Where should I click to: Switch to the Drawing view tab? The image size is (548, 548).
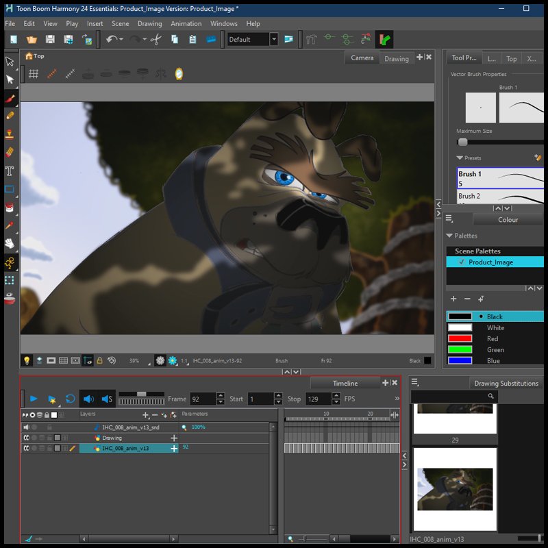[397, 59]
